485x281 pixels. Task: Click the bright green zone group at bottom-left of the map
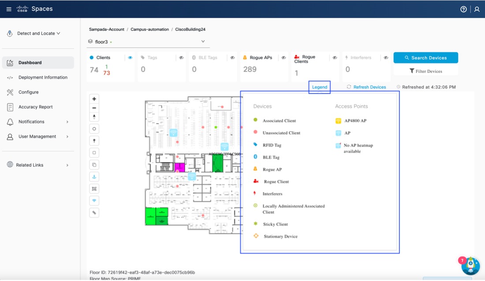[x=157, y=216]
